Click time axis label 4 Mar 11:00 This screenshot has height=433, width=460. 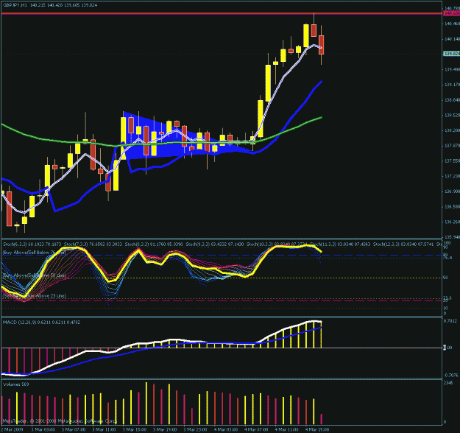[x=286, y=429]
